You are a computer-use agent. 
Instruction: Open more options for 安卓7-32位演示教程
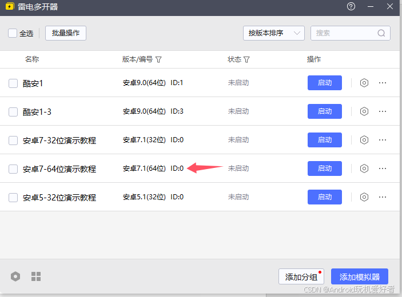pyautogui.click(x=383, y=140)
